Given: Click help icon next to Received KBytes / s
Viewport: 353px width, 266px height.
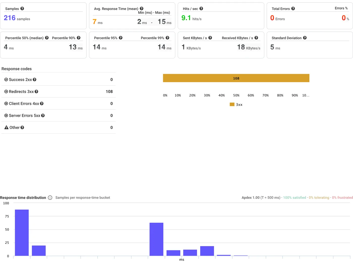Looking at the screenshot, I should click(x=256, y=38).
